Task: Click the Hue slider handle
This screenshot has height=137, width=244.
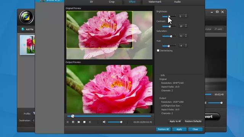Action: pyautogui.click(x=169, y=46)
